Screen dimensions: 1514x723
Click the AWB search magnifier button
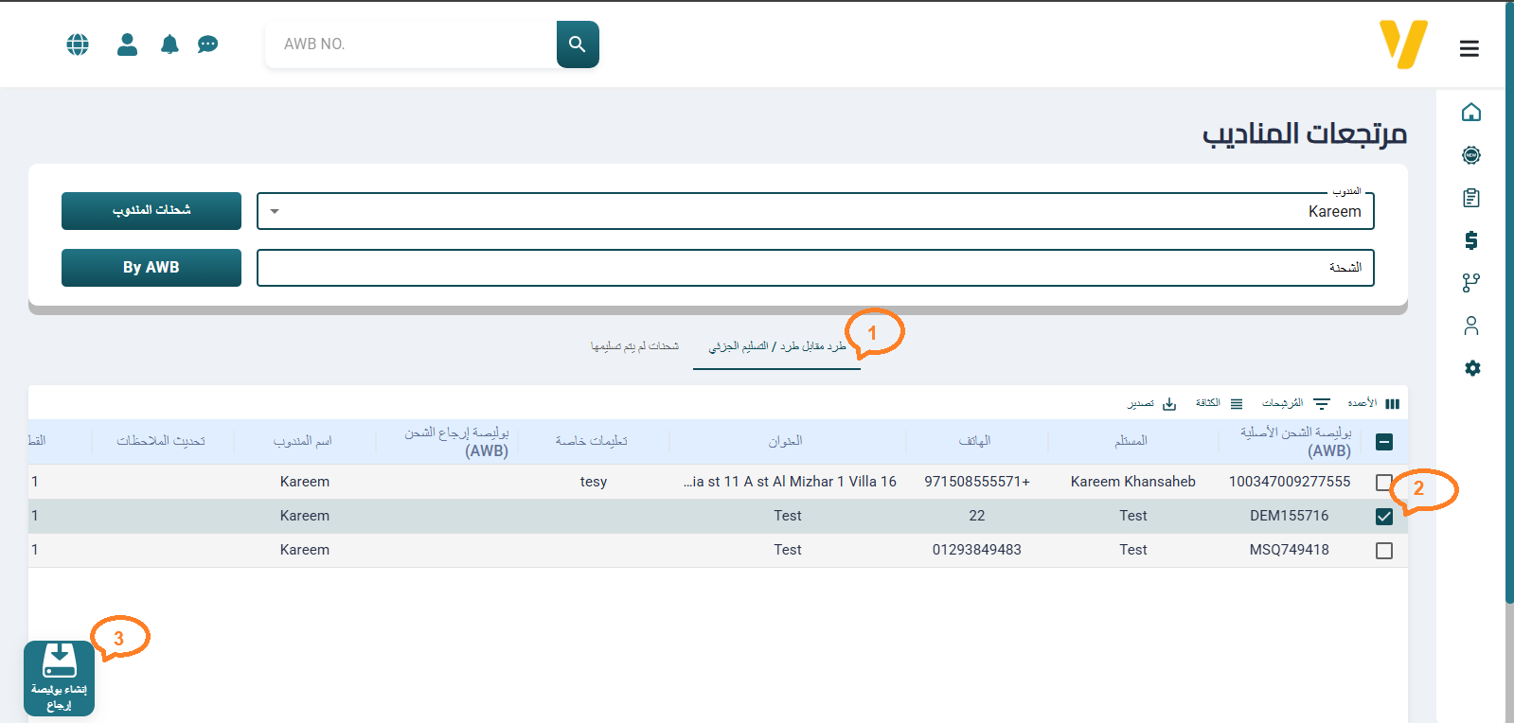coord(578,44)
